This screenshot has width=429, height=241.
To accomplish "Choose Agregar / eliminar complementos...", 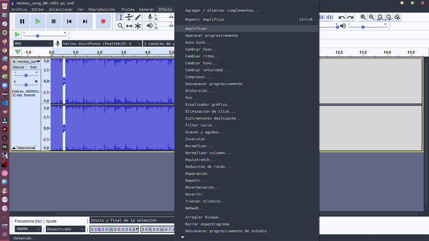I will pyautogui.click(x=247, y=10).
